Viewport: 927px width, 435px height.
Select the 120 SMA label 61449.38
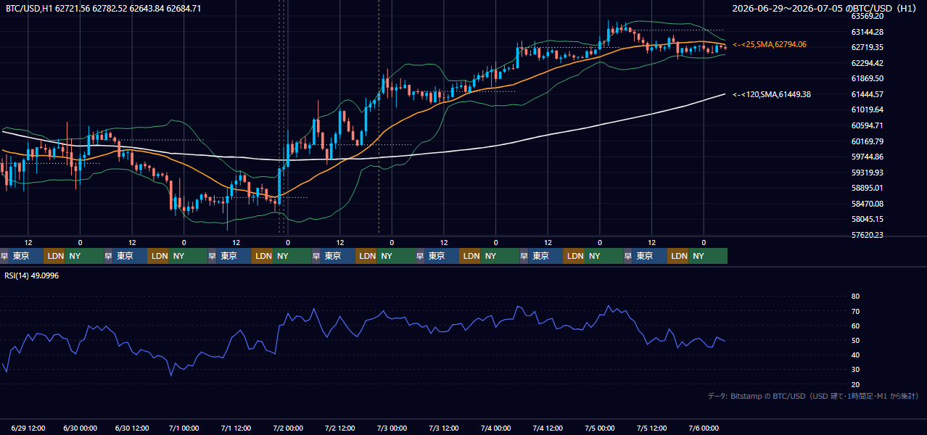pyautogui.click(x=772, y=94)
